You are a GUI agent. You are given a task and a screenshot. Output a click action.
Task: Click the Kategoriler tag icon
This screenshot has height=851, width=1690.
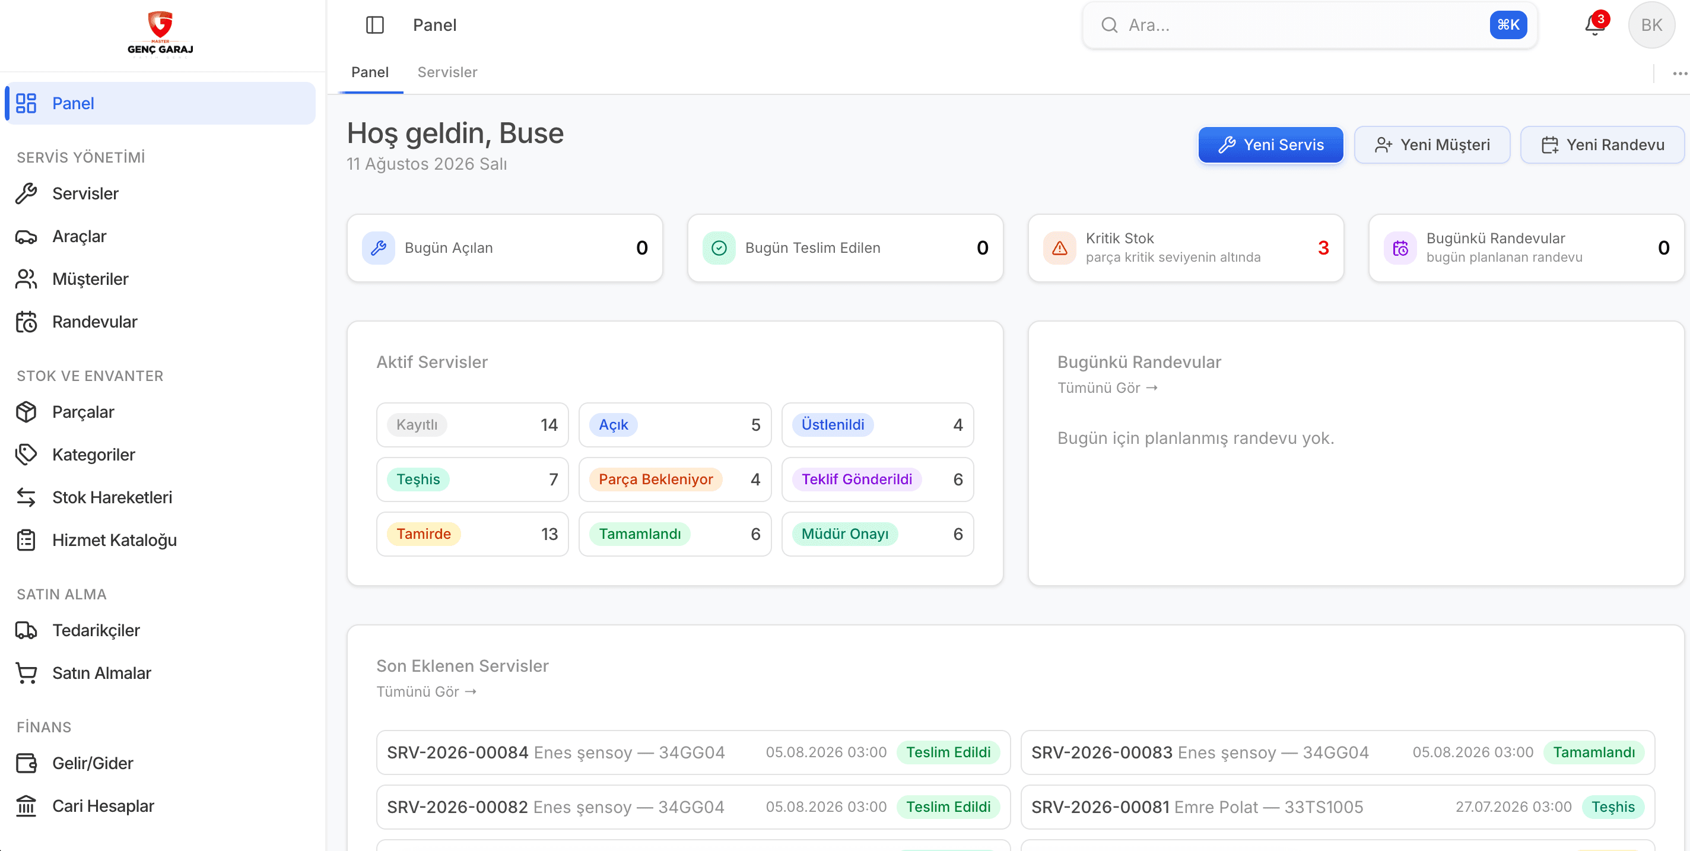coord(26,455)
